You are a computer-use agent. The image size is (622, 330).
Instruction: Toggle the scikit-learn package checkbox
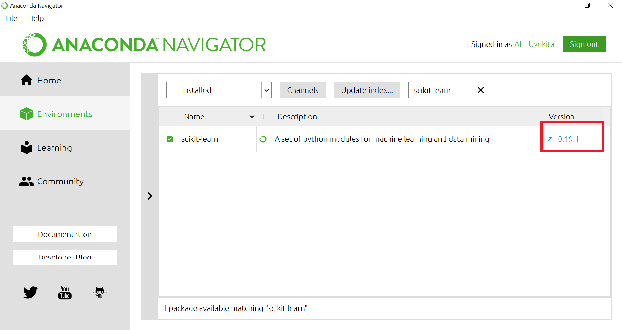coord(170,139)
